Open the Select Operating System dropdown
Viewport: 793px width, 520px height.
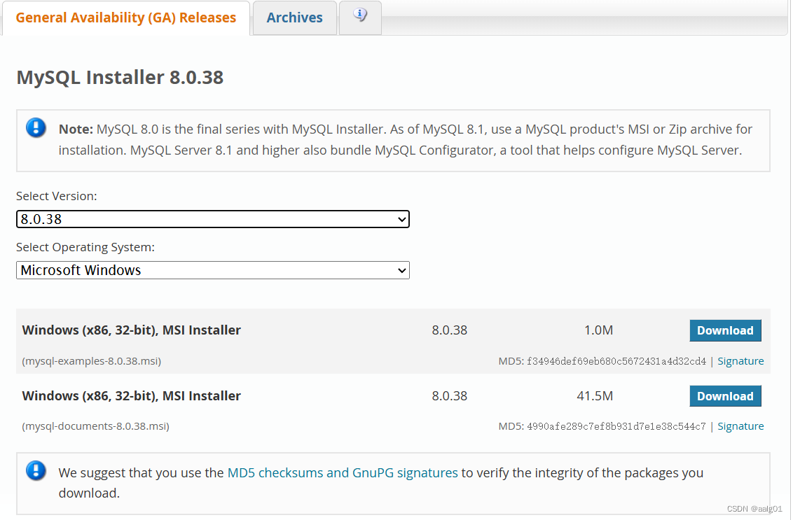pos(213,270)
